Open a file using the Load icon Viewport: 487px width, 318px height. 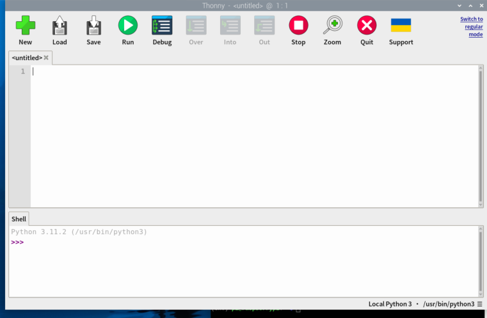[60, 25]
